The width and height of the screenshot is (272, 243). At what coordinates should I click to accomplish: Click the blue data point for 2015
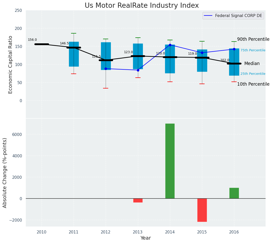pos(202,53)
